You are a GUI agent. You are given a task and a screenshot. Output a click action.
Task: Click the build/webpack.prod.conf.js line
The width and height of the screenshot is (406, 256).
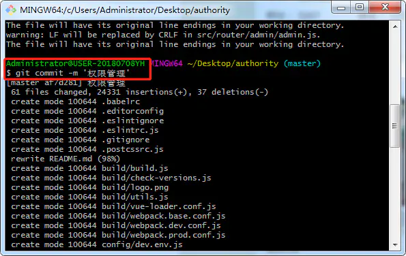118,236
